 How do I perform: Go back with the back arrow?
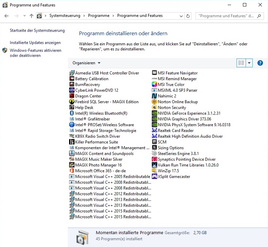(6, 16)
